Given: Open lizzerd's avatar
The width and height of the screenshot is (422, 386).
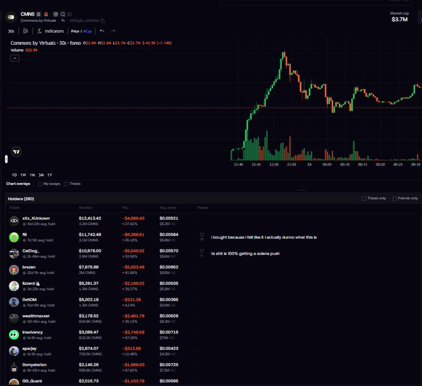Looking at the screenshot, I should pos(14,286).
